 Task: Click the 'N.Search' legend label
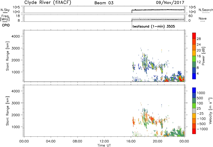click(x=206, y=10)
